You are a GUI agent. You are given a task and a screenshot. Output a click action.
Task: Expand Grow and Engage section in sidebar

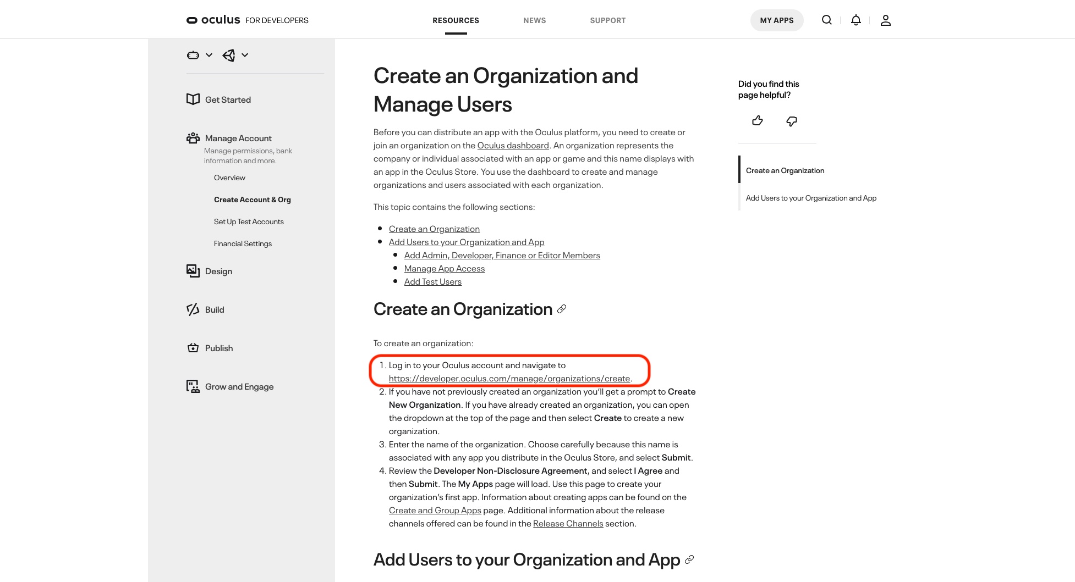239,386
